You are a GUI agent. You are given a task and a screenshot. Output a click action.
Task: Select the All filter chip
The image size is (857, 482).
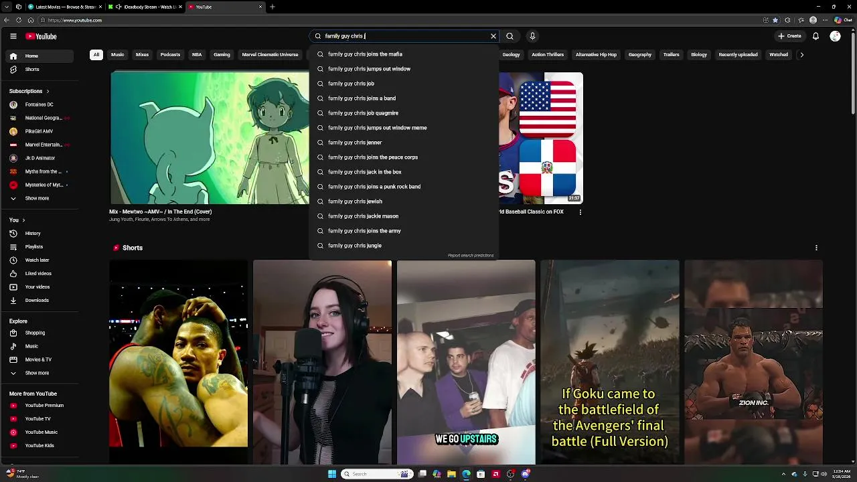[96, 55]
